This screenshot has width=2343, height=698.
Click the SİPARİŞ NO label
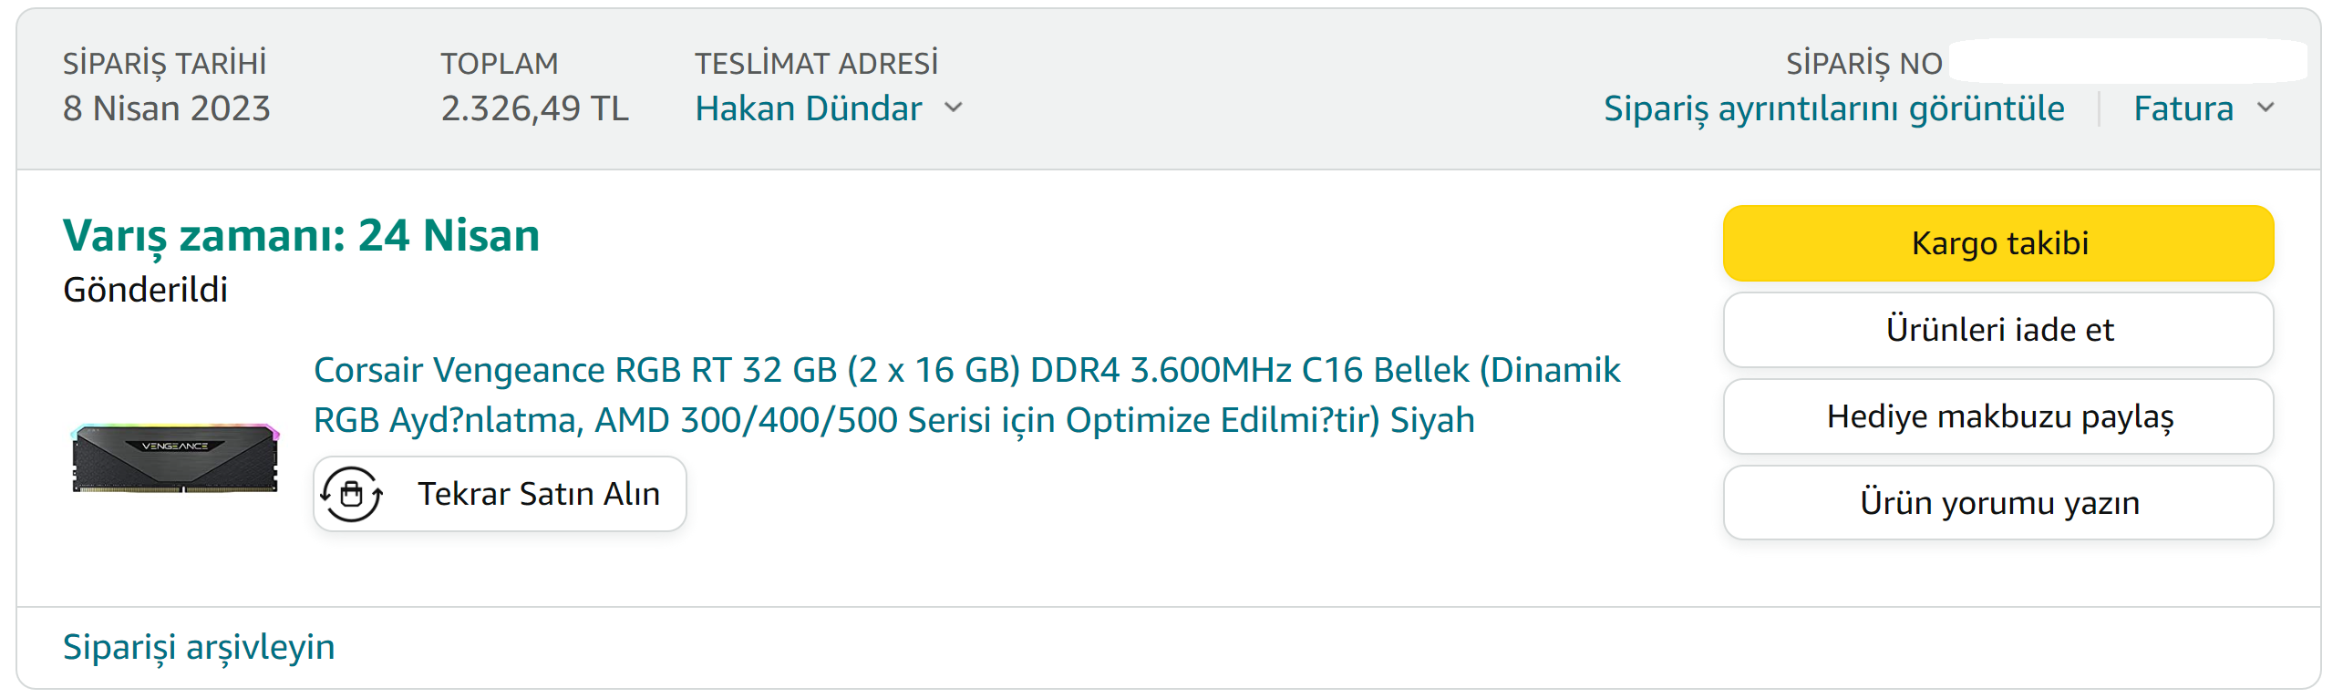pyautogui.click(x=1863, y=64)
